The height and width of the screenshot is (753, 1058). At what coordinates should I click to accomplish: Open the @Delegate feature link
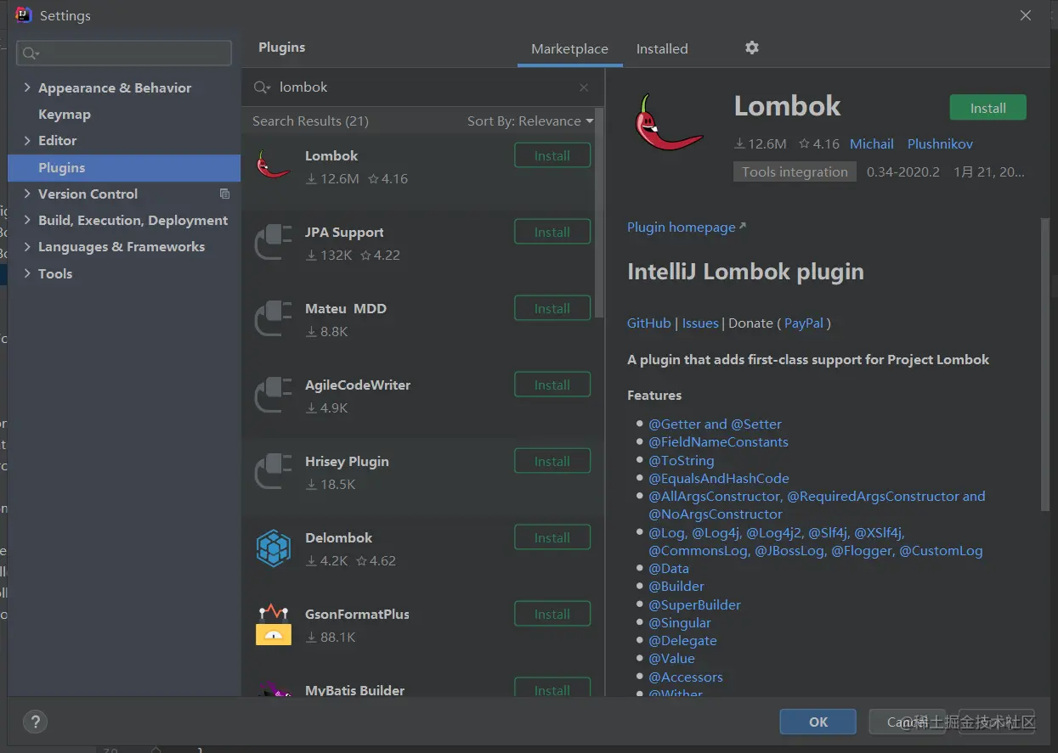tap(682, 641)
